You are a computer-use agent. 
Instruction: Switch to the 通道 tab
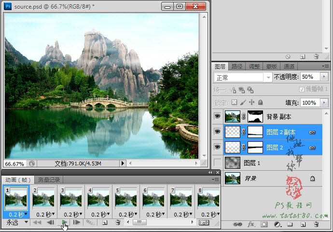pos(289,67)
